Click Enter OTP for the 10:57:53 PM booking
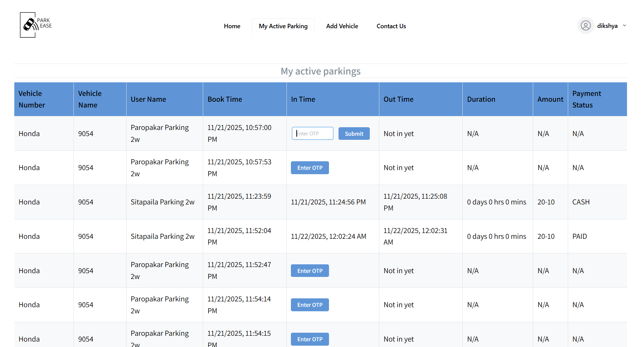The width and height of the screenshot is (643, 347). 310,167
